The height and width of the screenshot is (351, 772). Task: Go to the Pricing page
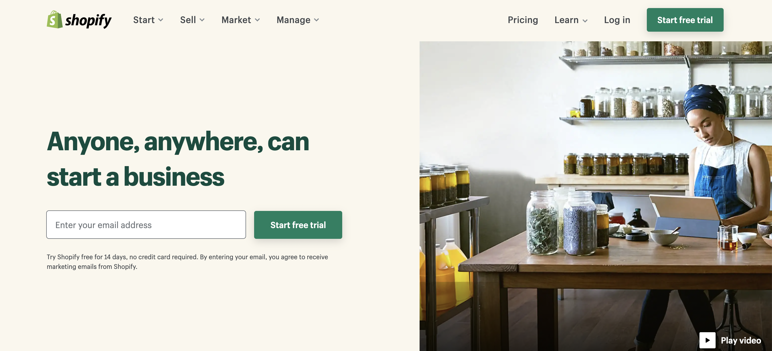click(523, 20)
